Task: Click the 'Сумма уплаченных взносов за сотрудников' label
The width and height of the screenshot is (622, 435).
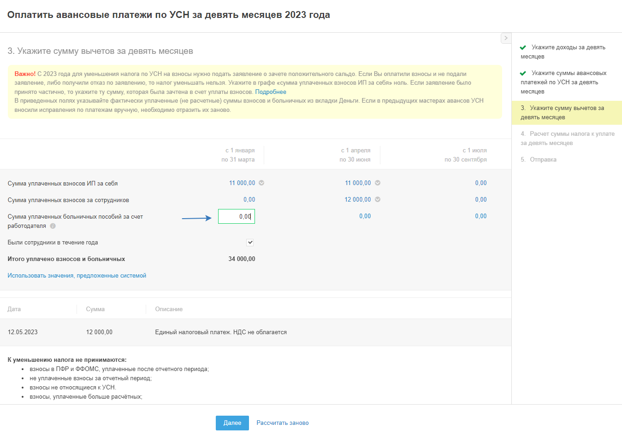Action: [68, 200]
